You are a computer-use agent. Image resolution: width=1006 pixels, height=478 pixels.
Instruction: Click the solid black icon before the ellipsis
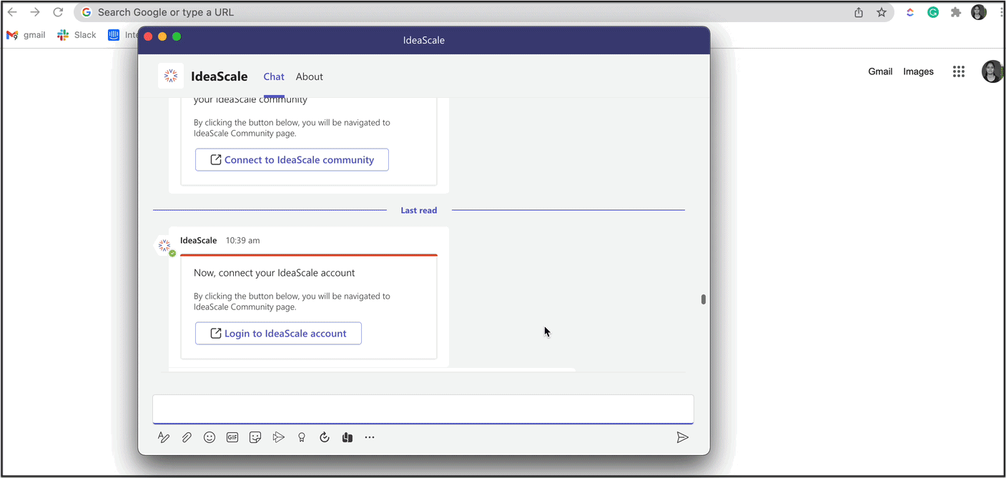347,437
